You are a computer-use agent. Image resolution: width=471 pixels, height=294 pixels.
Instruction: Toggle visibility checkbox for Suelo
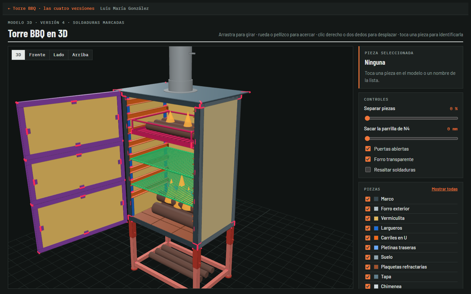click(x=368, y=257)
